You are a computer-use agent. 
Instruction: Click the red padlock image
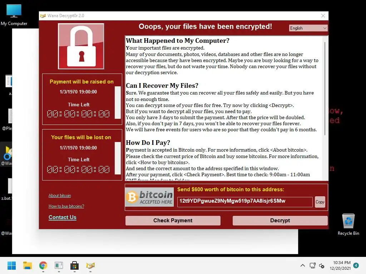tap(81, 46)
